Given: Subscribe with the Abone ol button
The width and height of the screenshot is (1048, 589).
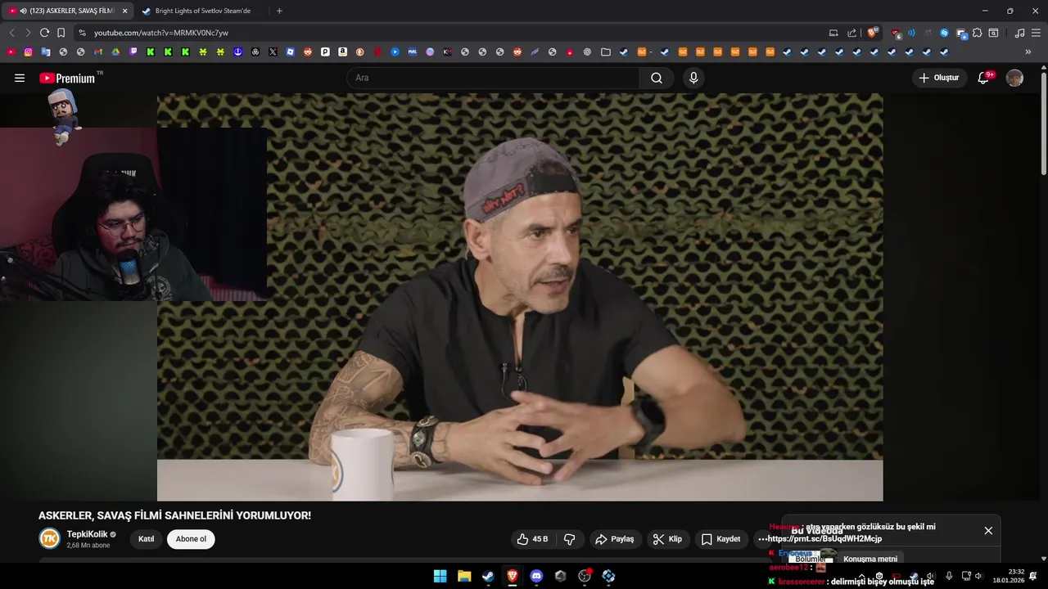Looking at the screenshot, I should click(x=191, y=539).
